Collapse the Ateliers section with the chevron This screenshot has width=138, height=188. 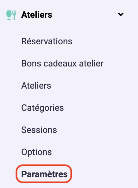click(121, 14)
